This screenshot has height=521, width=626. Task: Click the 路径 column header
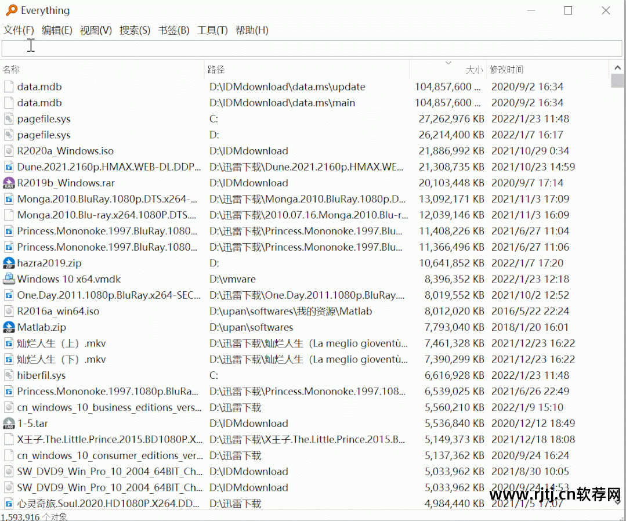[x=216, y=70]
